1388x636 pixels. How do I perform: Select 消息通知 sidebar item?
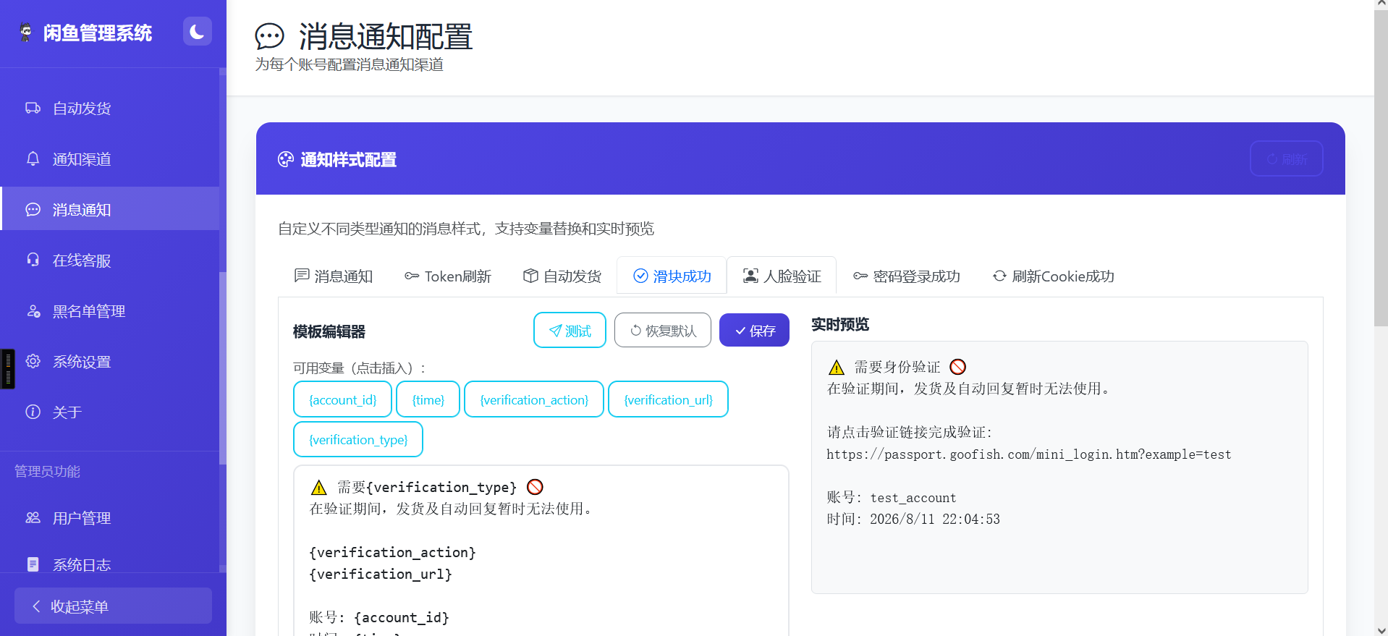(x=110, y=209)
